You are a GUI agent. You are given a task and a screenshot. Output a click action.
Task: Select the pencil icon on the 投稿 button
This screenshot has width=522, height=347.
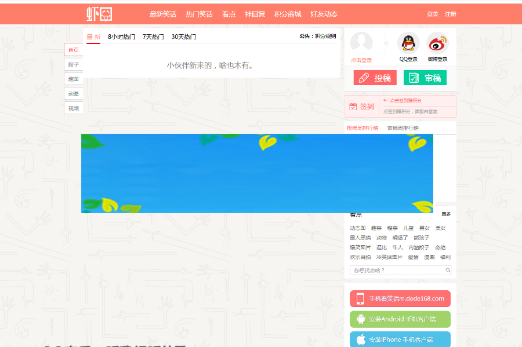point(364,78)
